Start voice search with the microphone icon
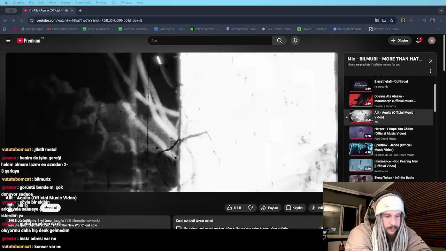The width and height of the screenshot is (446, 251). click(295, 40)
